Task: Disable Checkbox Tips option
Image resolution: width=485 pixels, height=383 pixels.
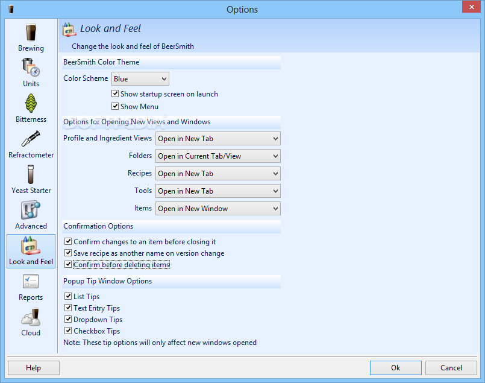Action: [68, 331]
